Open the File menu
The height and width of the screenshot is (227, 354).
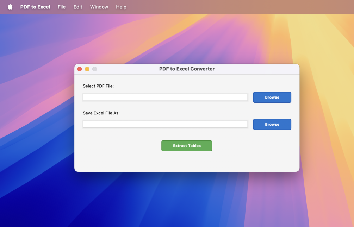pos(62,7)
